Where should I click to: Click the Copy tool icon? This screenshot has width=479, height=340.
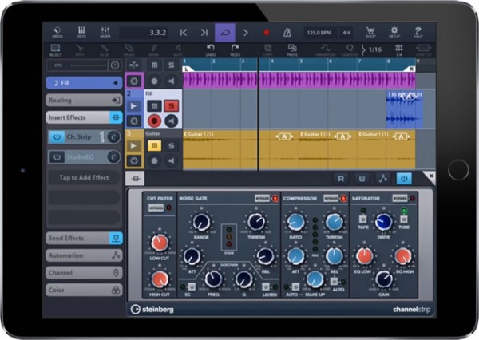[267, 49]
